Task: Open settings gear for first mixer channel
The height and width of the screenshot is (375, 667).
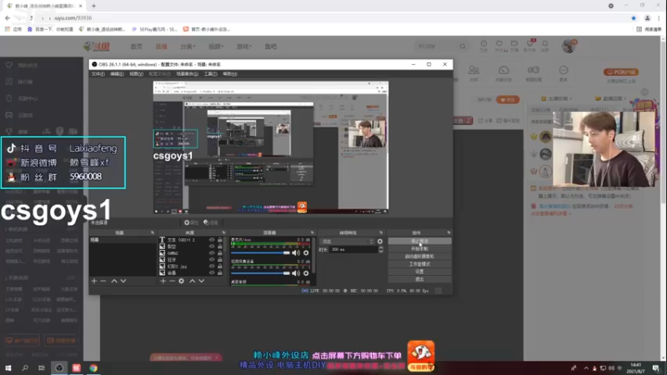Action: point(306,253)
